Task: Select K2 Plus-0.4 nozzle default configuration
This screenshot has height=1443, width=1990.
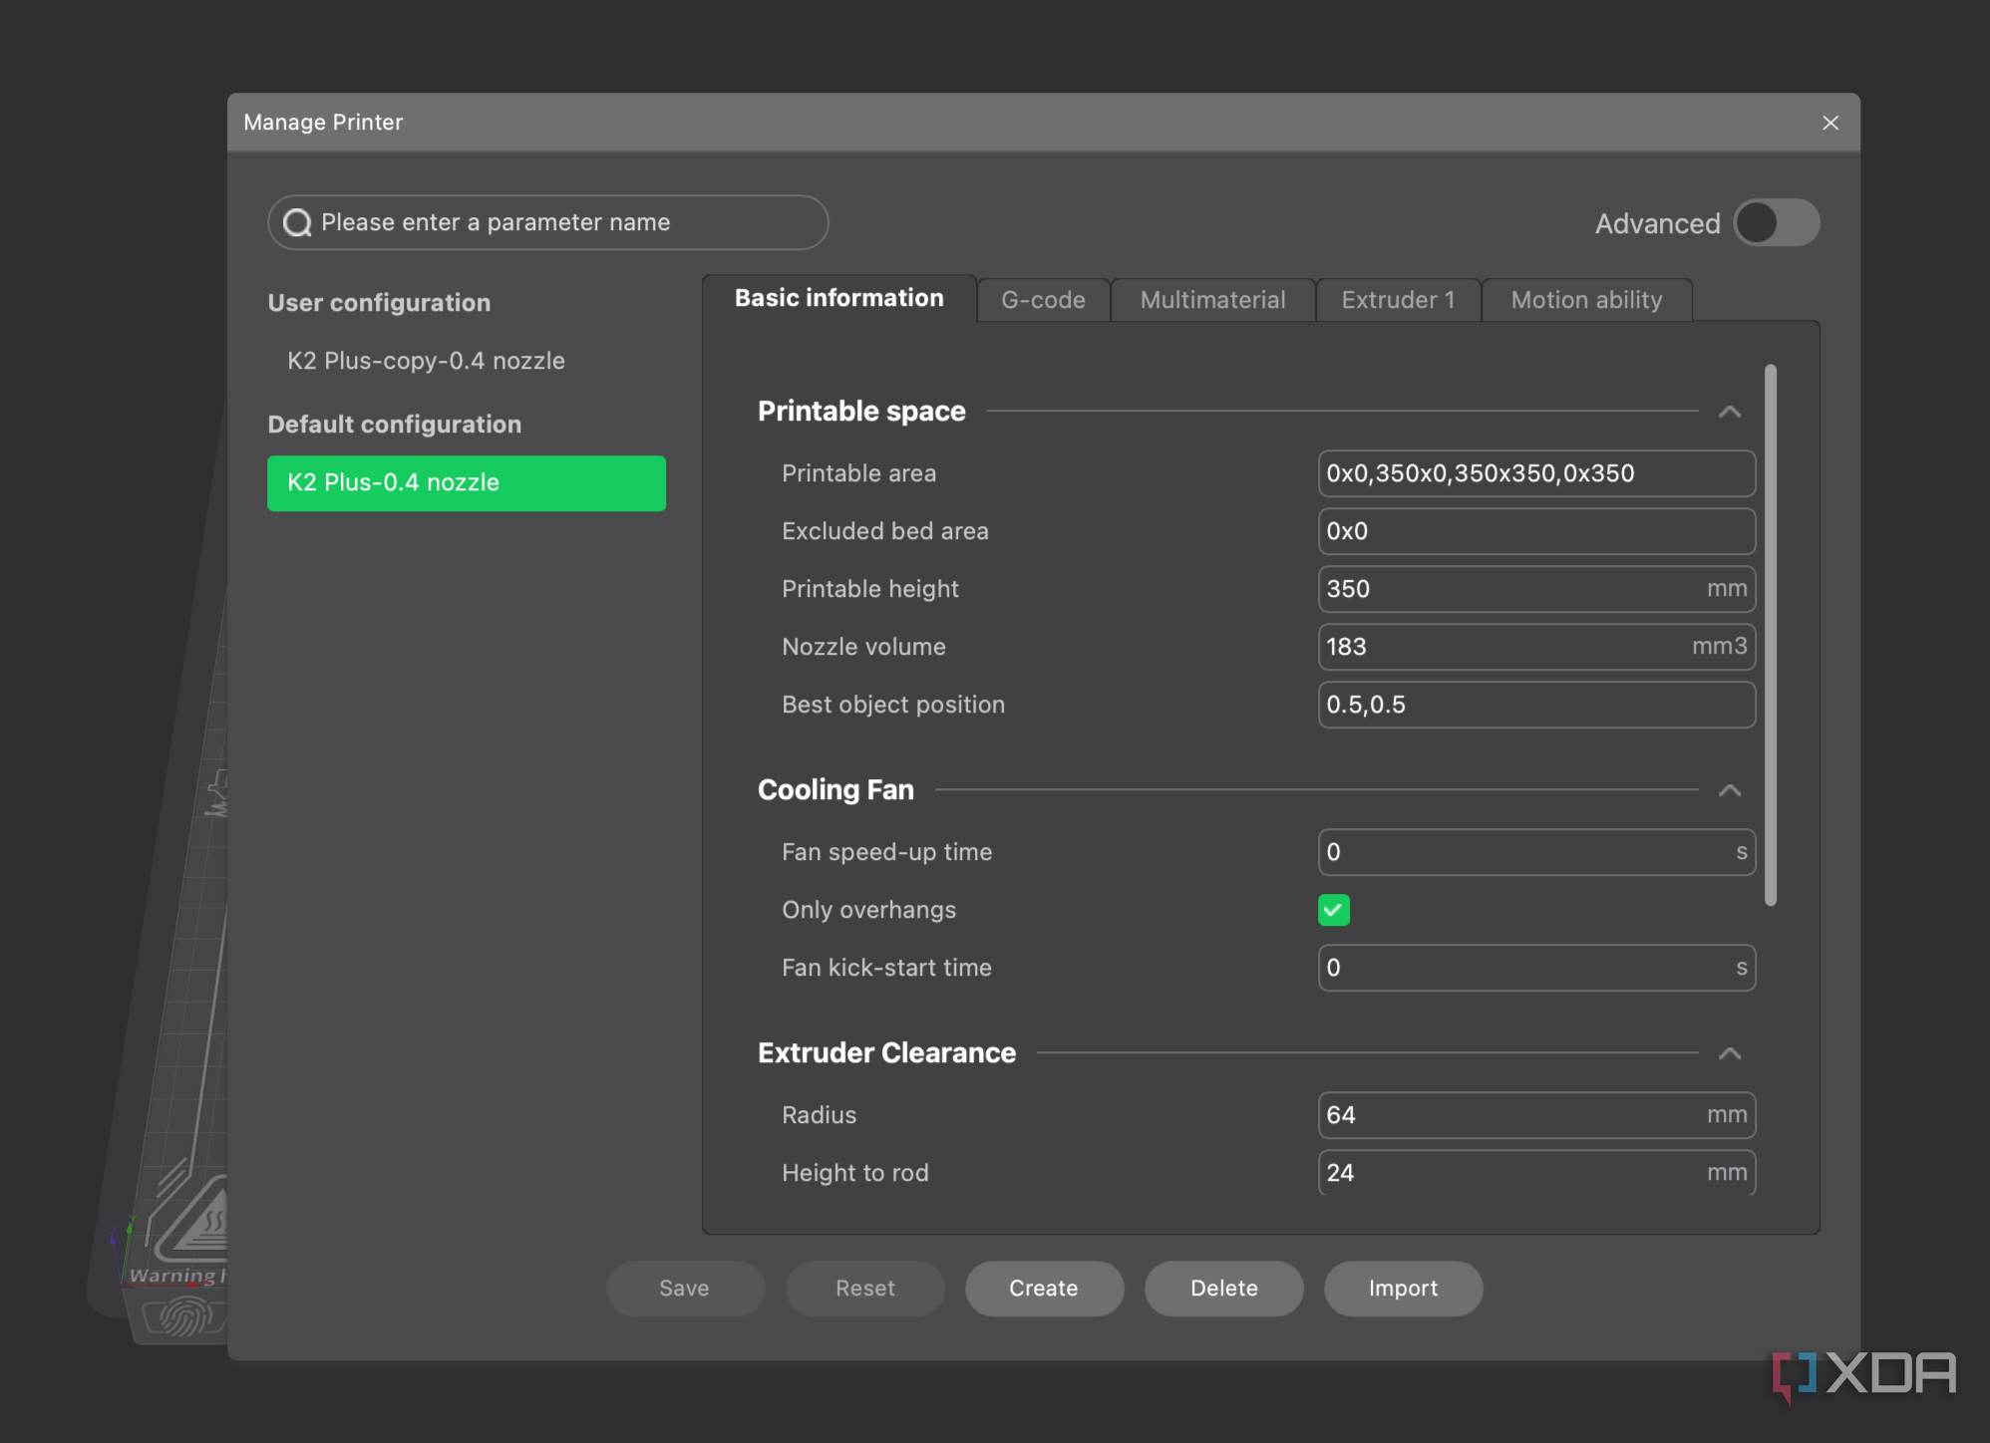Action: pos(467,483)
